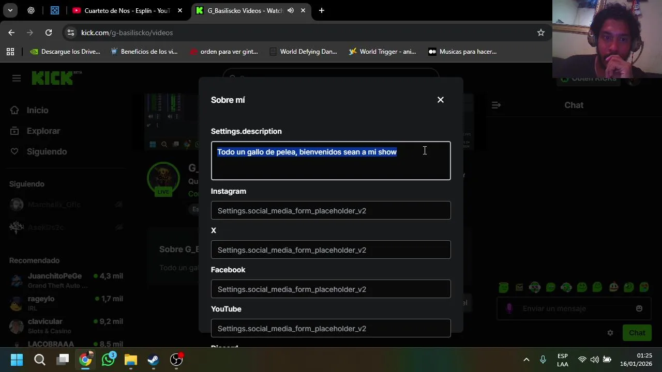Open File Explorer from taskbar

pos(131,360)
